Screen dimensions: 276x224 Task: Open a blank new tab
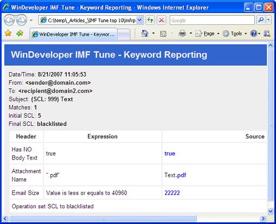123,34
